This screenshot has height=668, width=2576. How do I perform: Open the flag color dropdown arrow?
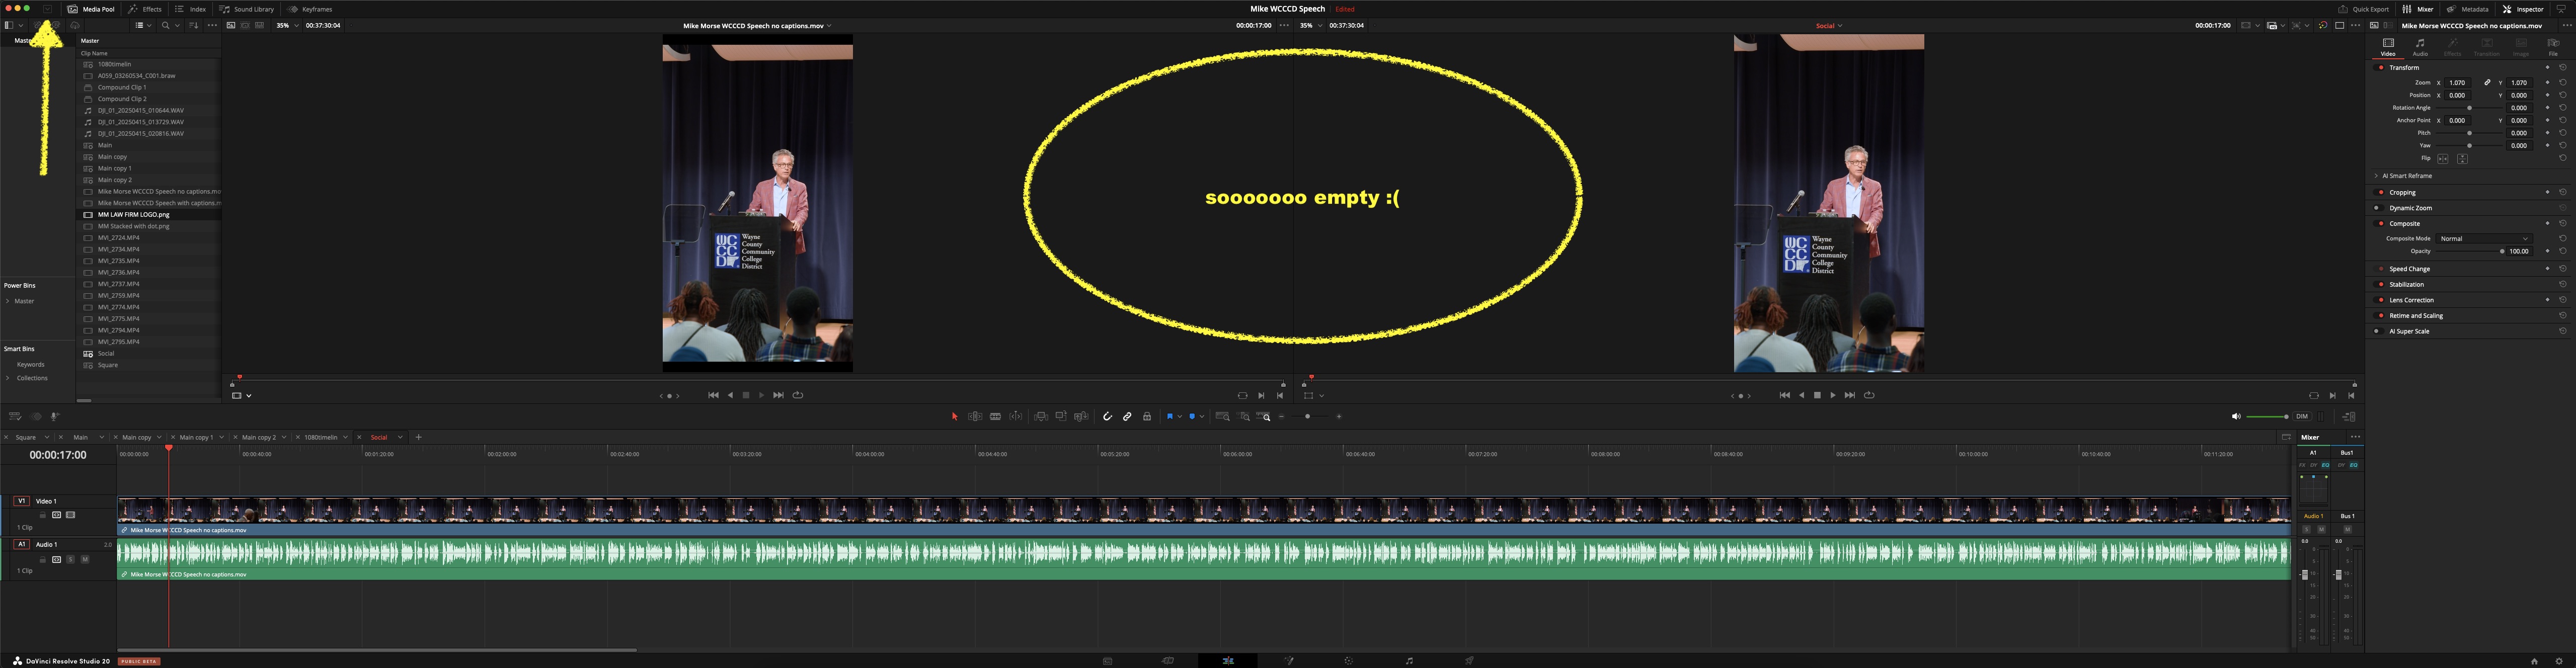click(x=1180, y=417)
